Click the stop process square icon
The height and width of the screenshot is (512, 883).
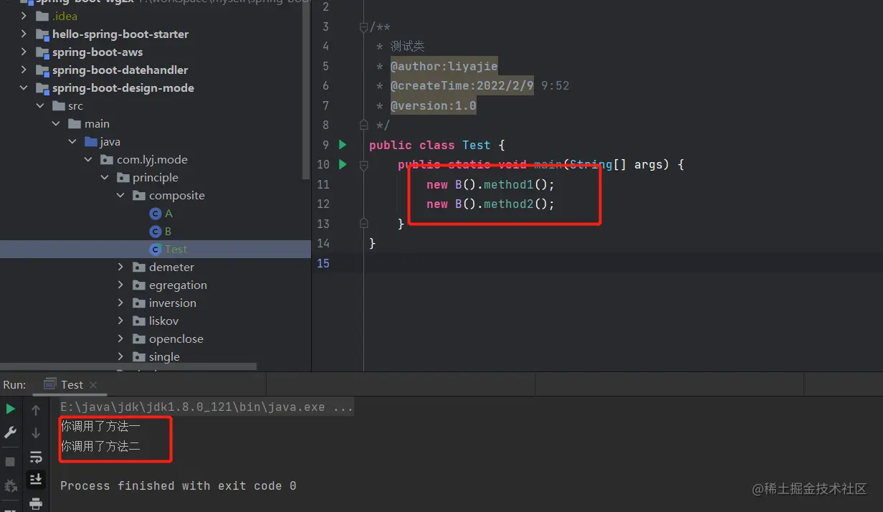pos(11,461)
